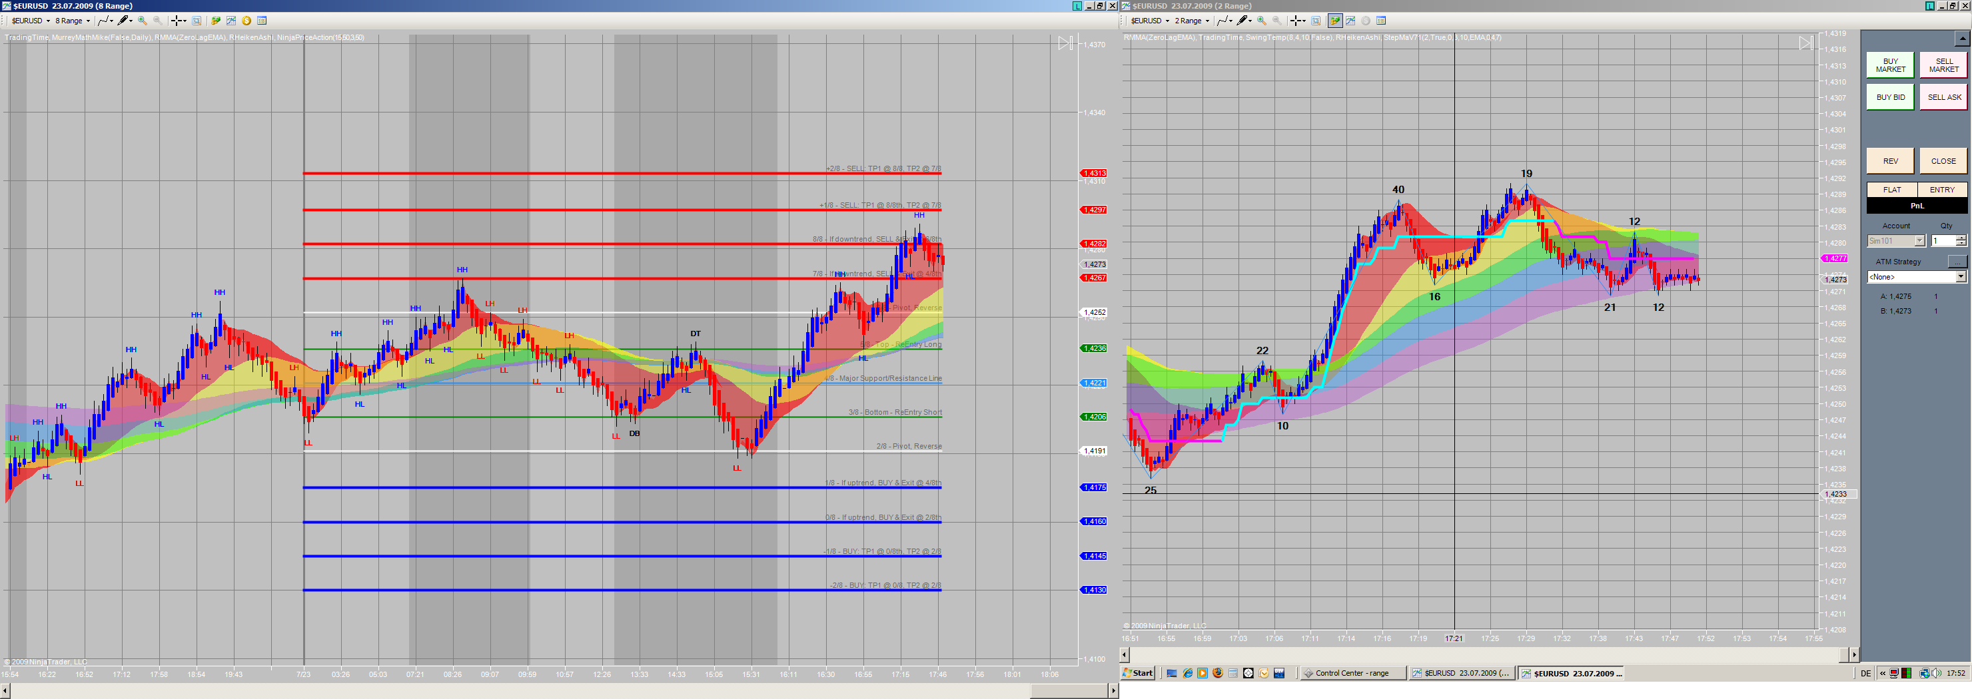This screenshot has width=1972, height=699.
Task: Click the REV reverse position button
Action: pos(1890,161)
